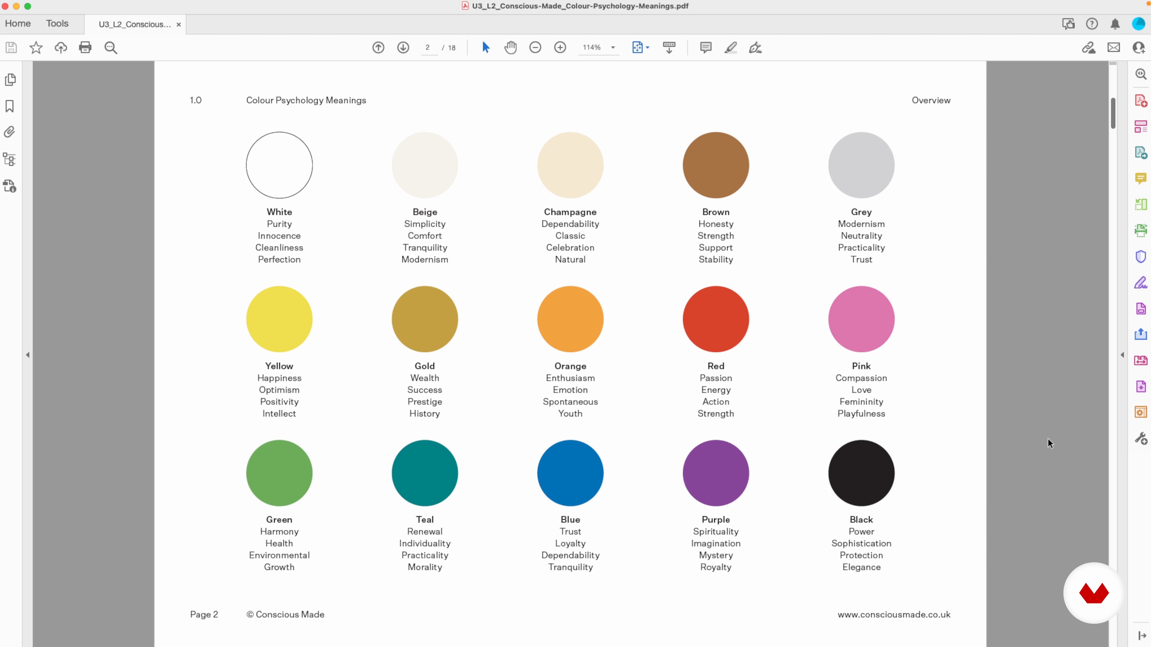Click the Save file icon
The height and width of the screenshot is (647, 1151).
[x=11, y=47]
